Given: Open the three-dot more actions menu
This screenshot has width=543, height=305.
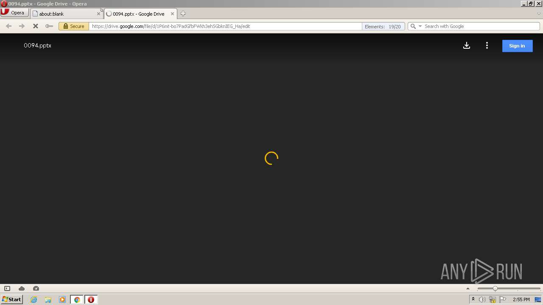Looking at the screenshot, I should click(x=487, y=45).
